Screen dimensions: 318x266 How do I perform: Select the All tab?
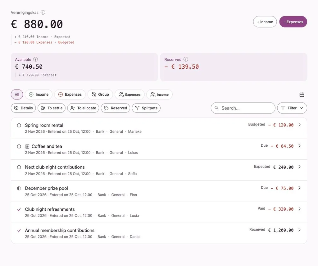click(17, 94)
